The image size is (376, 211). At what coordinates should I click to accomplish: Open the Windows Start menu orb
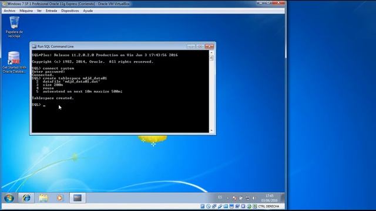(9, 198)
